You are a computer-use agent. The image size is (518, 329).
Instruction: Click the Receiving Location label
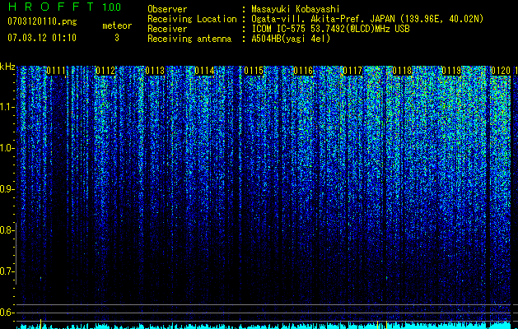[x=192, y=19]
